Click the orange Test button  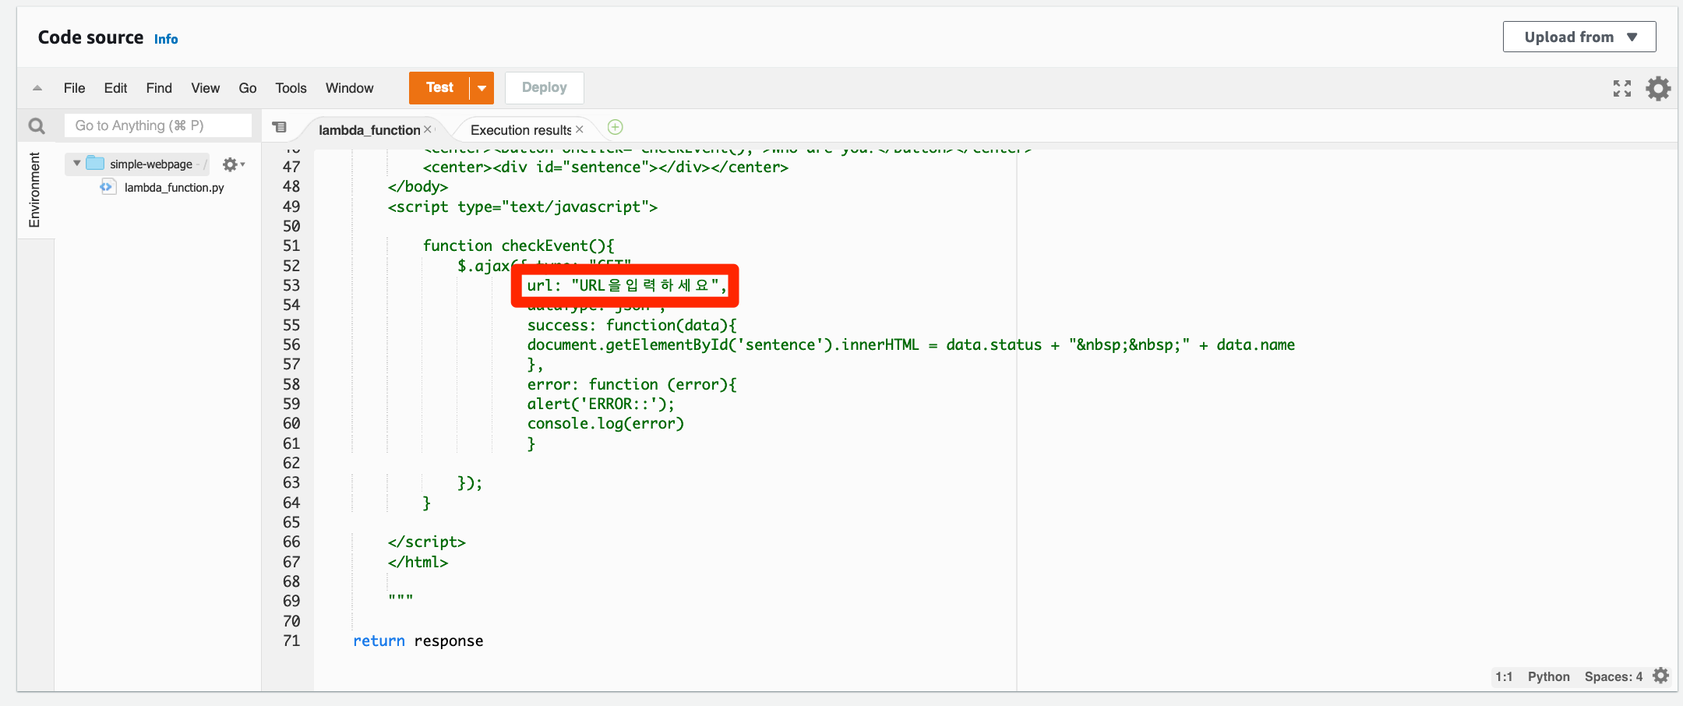pos(439,88)
